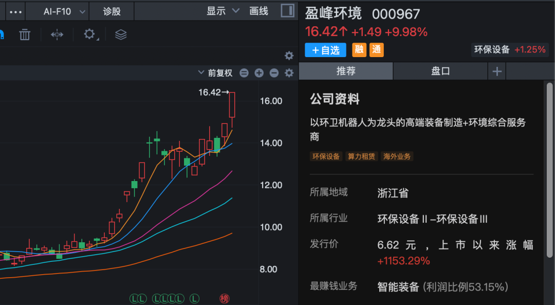Viewport: 555px width, 305px height.
Task: Click the 算力租赁 concept tag
Action: (361, 156)
